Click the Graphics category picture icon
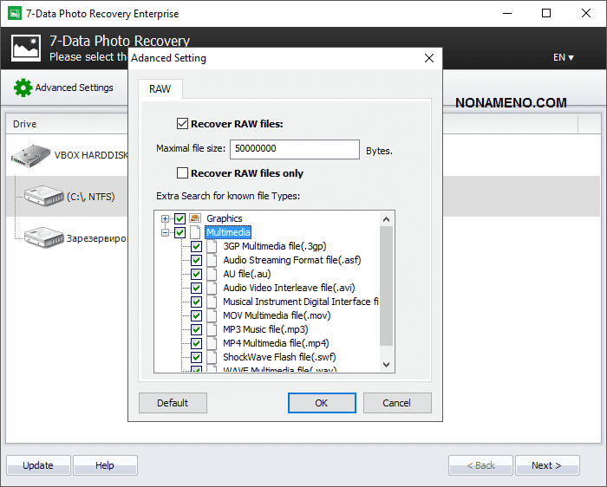Image resolution: width=607 pixels, height=487 pixels. point(195,218)
